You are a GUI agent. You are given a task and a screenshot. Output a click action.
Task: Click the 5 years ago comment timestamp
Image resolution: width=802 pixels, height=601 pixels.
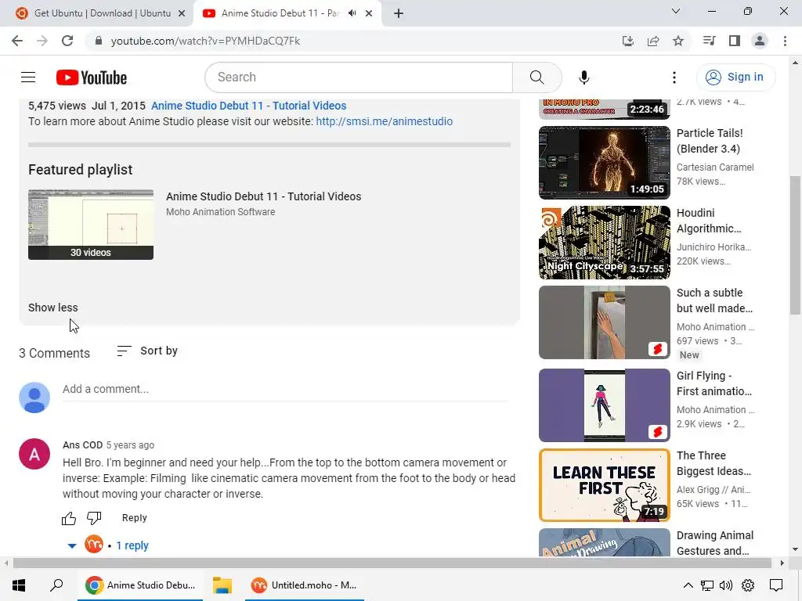(130, 445)
